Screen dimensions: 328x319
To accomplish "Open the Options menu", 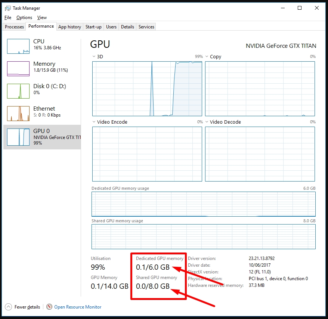I will (x=24, y=17).
